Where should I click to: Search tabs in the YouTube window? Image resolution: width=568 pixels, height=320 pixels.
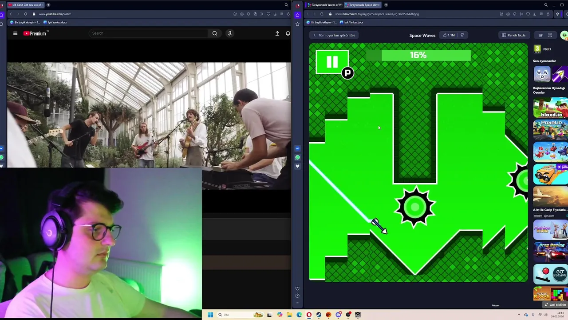tap(286, 5)
